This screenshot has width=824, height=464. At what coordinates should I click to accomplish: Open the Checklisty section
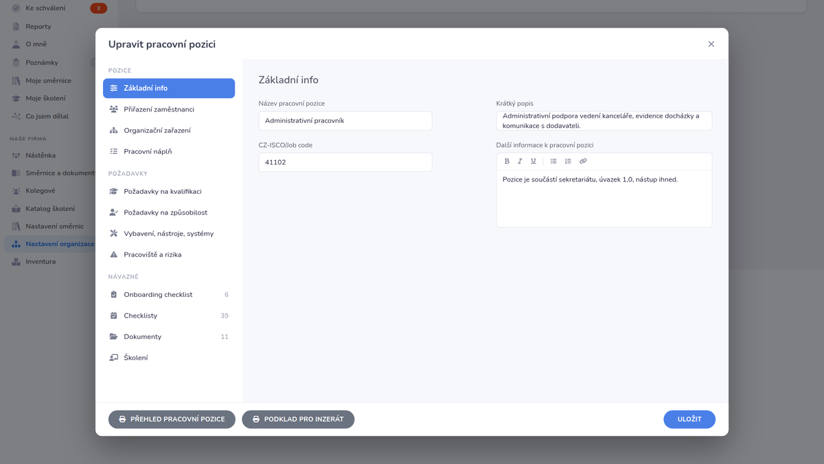[x=169, y=316]
